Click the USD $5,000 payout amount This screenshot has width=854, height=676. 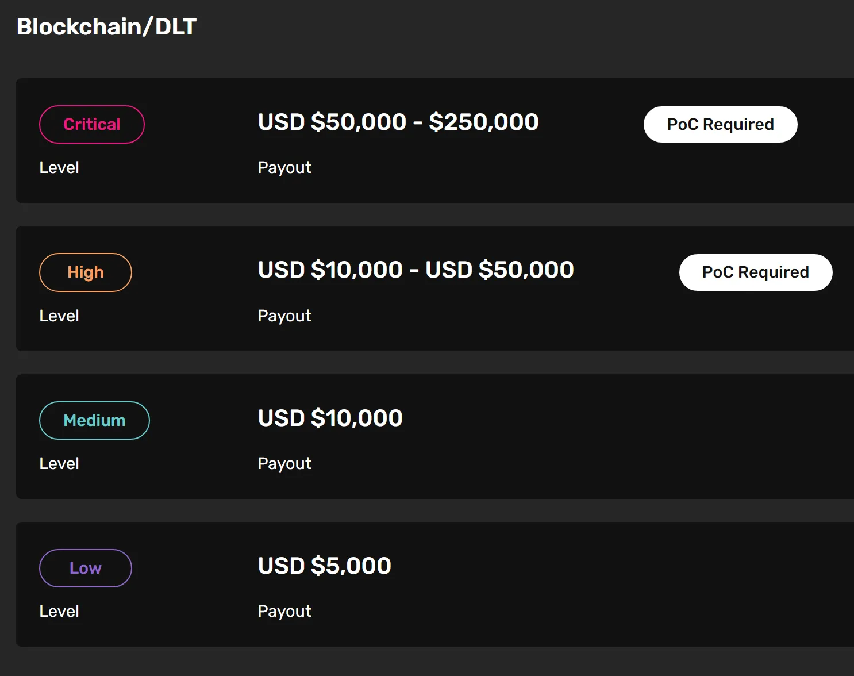coord(324,566)
